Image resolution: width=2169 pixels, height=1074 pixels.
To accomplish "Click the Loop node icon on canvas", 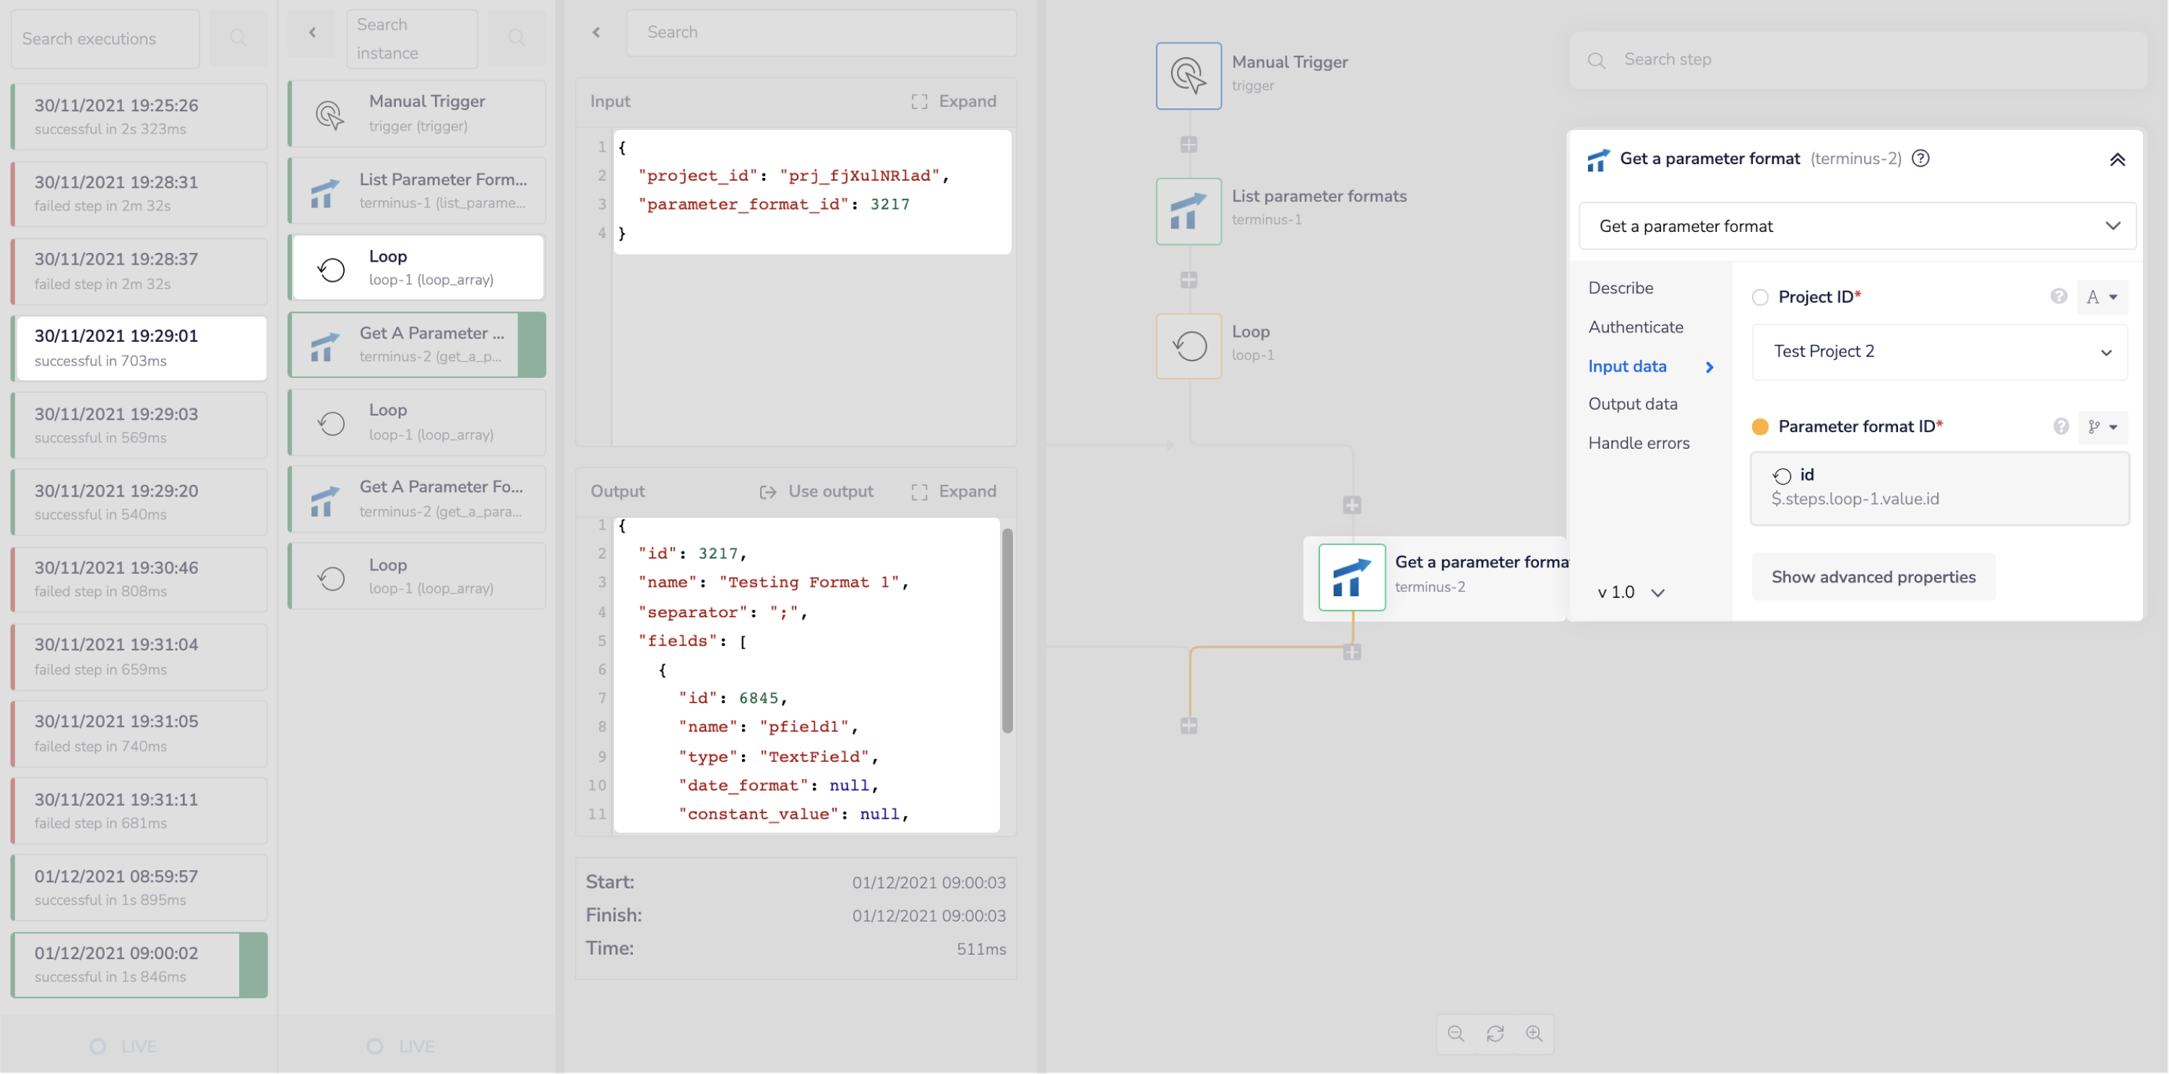I will coord(1188,346).
